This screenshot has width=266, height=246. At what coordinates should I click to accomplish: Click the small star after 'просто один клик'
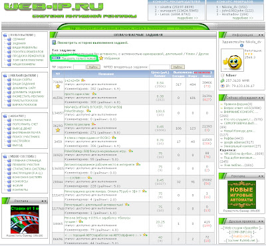click(x=94, y=94)
